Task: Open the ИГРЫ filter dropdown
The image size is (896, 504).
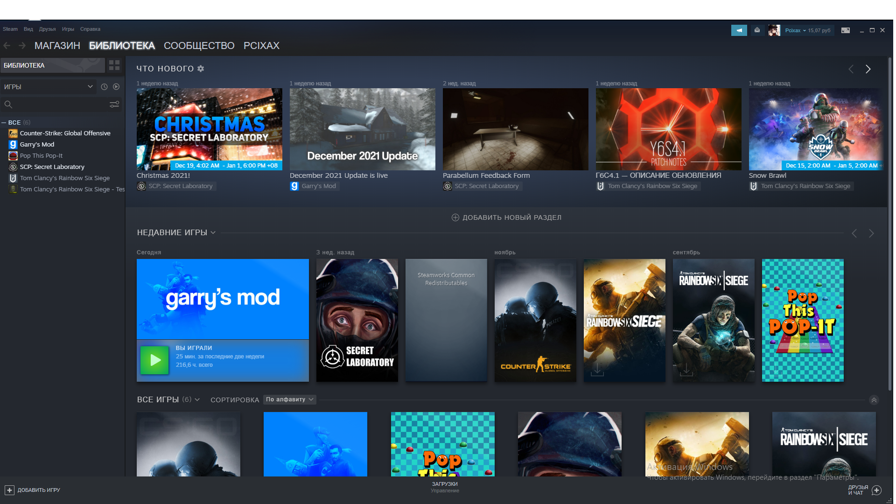Action: point(49,87)
